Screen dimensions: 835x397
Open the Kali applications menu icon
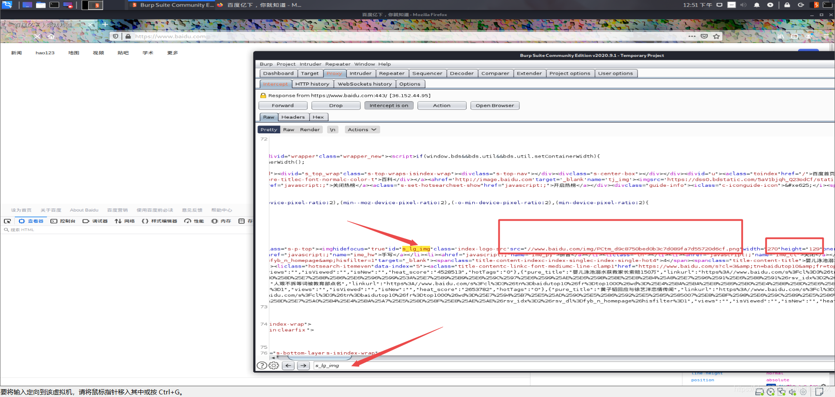point(7,5)
